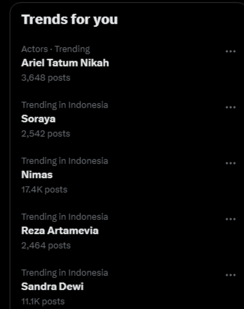Screen dimensions: 244x309
Task: Click the 11.1K posts count
Action: [43, 302]
